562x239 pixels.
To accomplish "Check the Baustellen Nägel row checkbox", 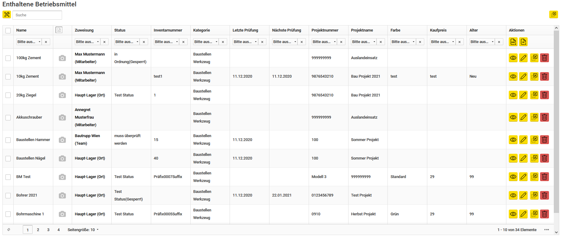I will point(8,159).
